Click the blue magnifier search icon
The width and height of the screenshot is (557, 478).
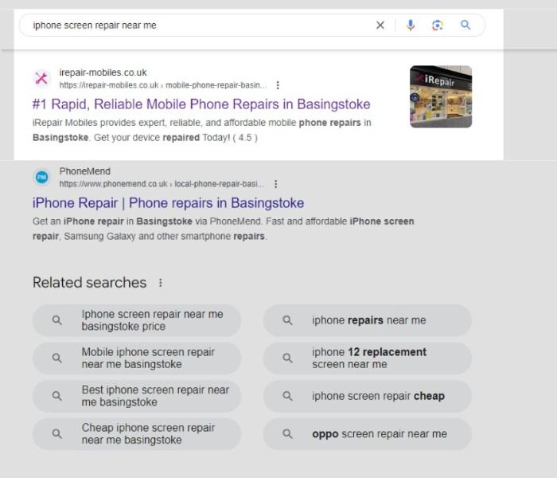click(465, 25)
